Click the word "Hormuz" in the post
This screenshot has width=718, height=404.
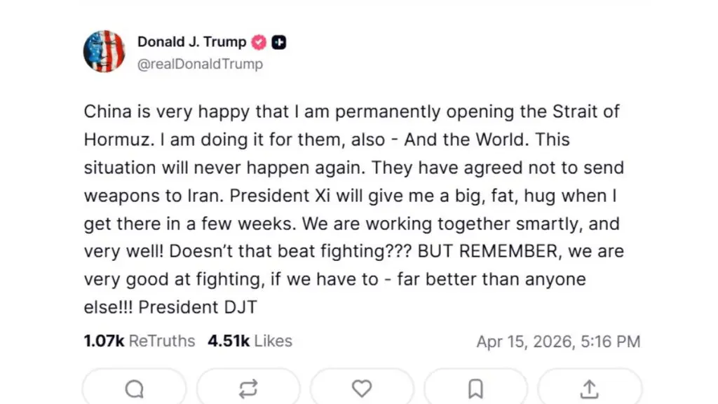[116, 140]
